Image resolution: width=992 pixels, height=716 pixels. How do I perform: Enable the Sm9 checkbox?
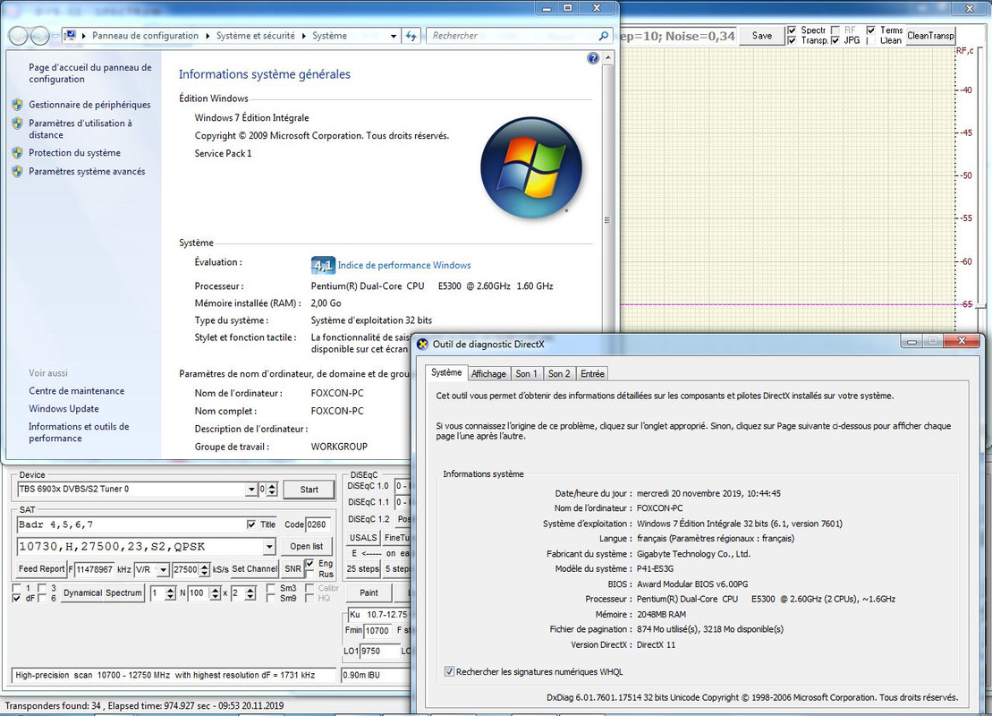pyautogui.click(x=271, y=598)
